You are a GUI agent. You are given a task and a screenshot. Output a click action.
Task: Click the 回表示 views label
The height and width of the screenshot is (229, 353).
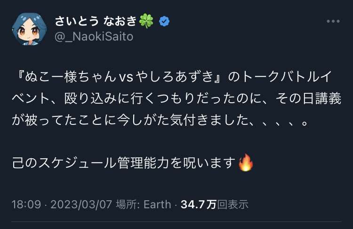coord(233,204)
